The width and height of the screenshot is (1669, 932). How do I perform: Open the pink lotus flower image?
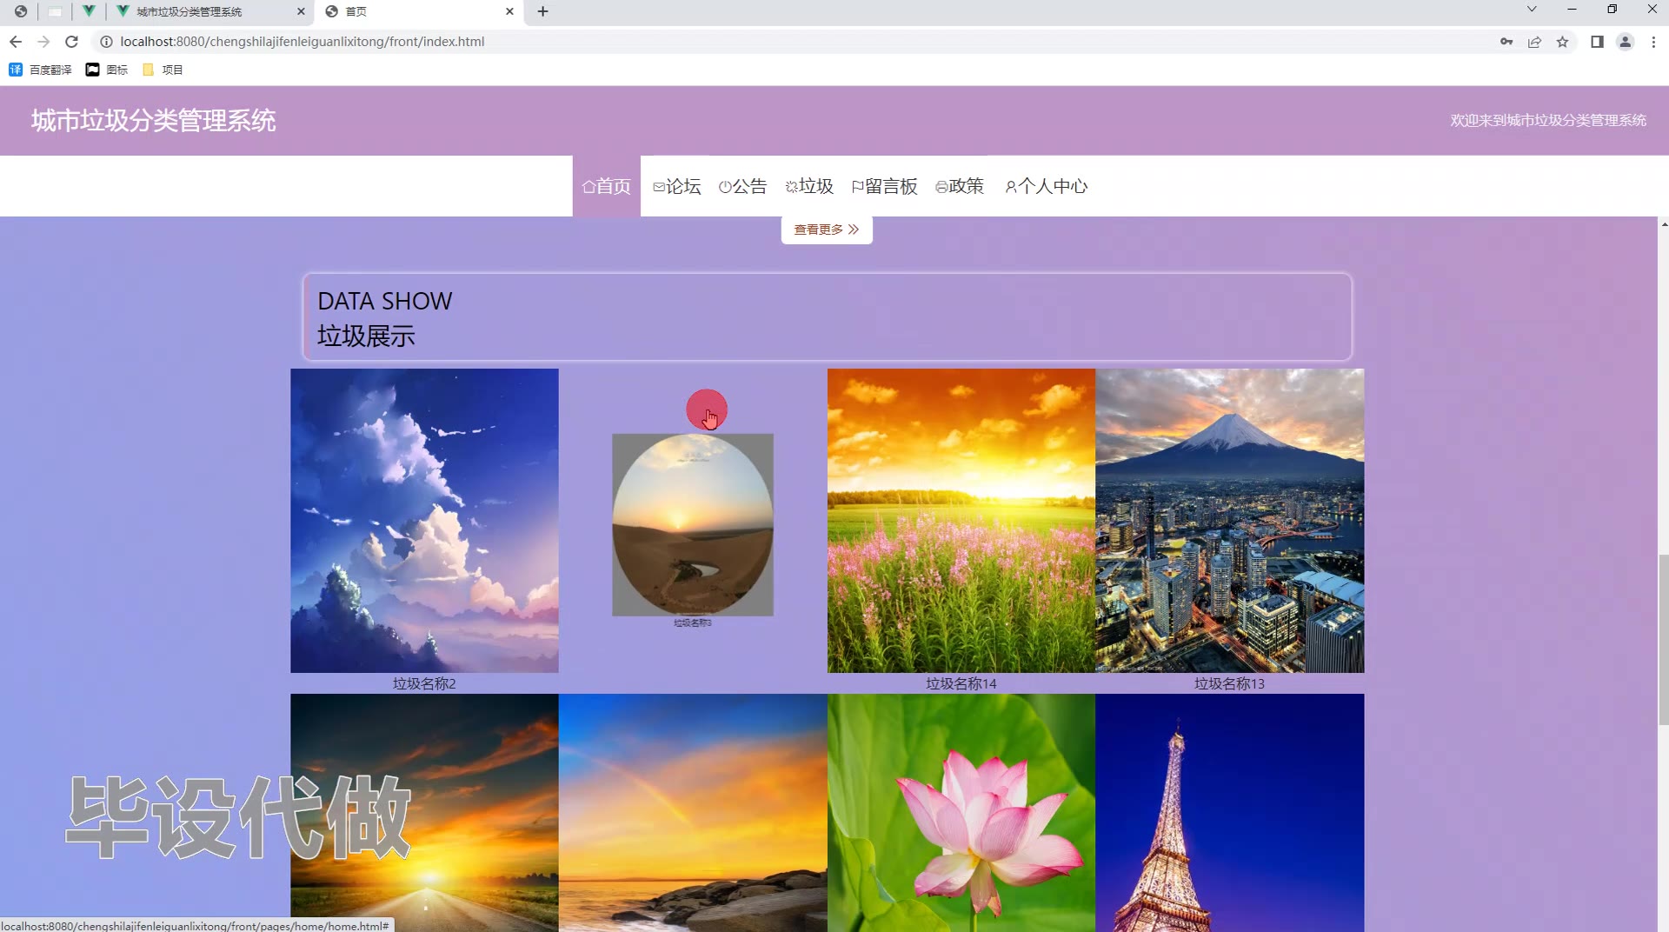click(961, 813)
